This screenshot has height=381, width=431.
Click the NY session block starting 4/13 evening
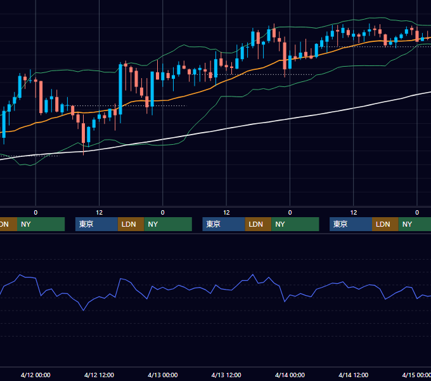pos(295,224)
